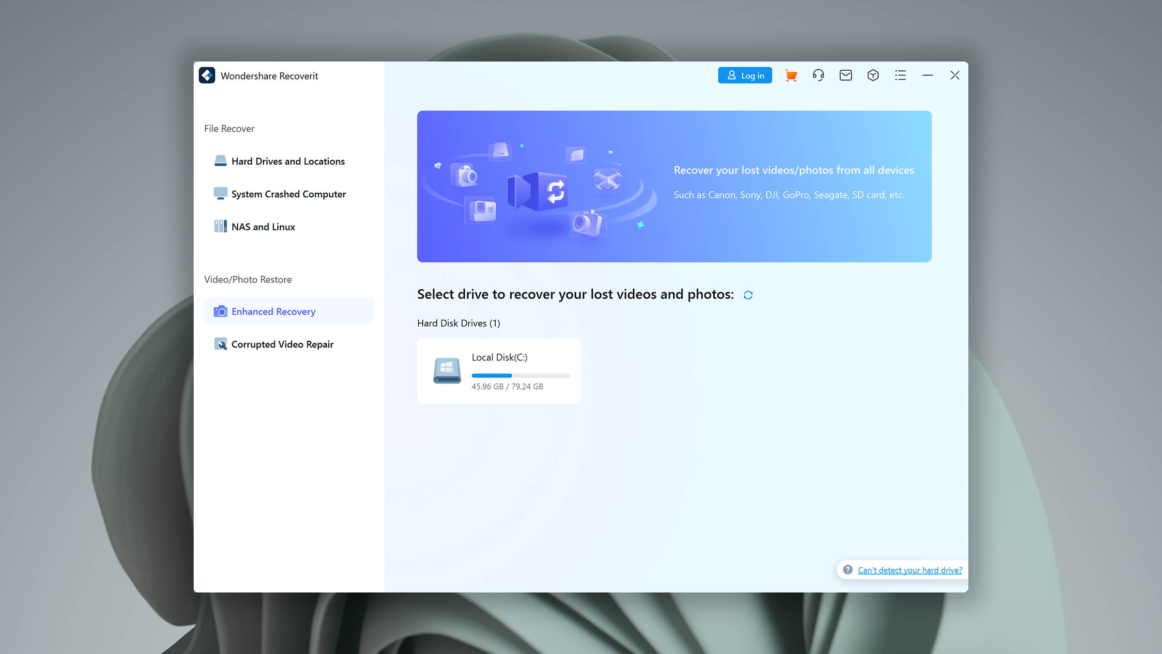
Task: Click the Wondershare Recoverit logo
Action: point(207,75)
